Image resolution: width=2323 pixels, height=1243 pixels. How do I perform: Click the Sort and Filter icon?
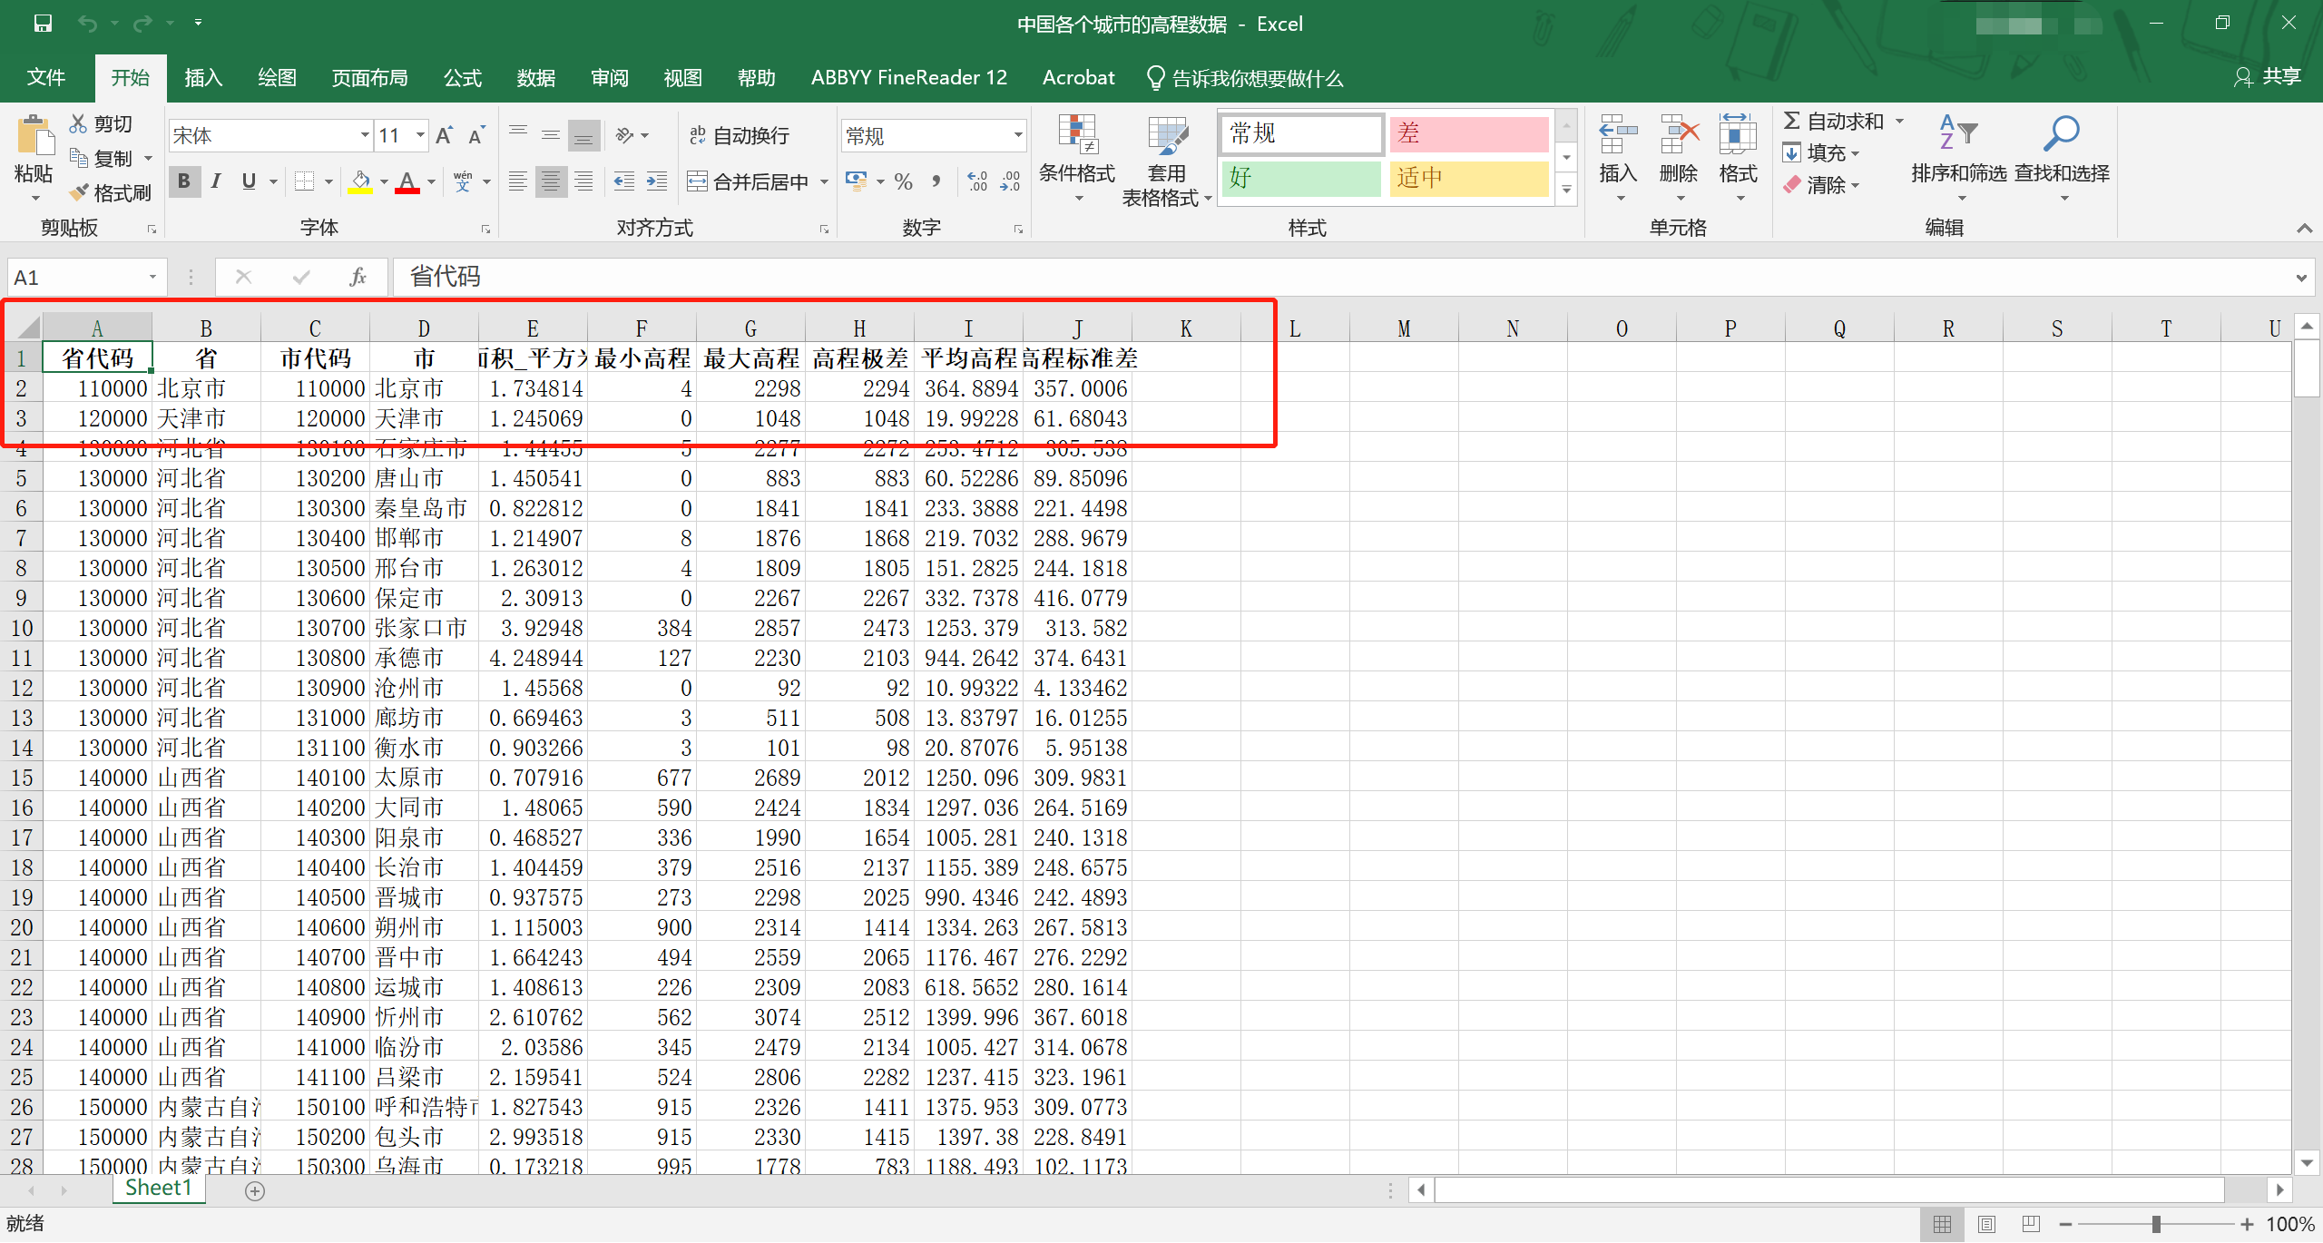pyautogui.click(x=1957, y=134)
